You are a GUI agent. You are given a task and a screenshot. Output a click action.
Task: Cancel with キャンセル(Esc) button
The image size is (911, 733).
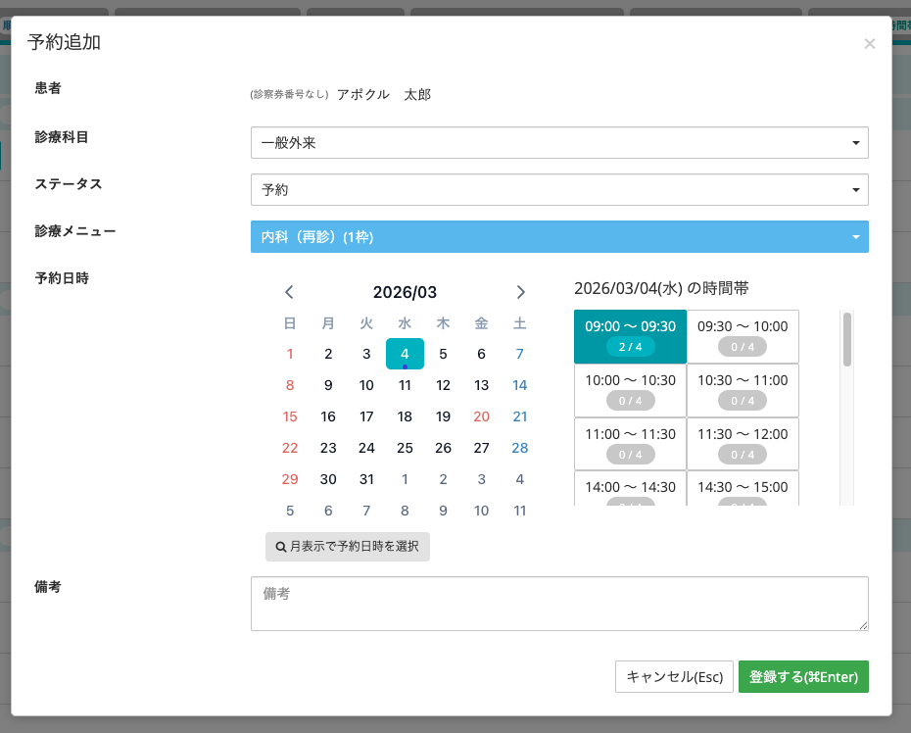[x=674, y=677]
